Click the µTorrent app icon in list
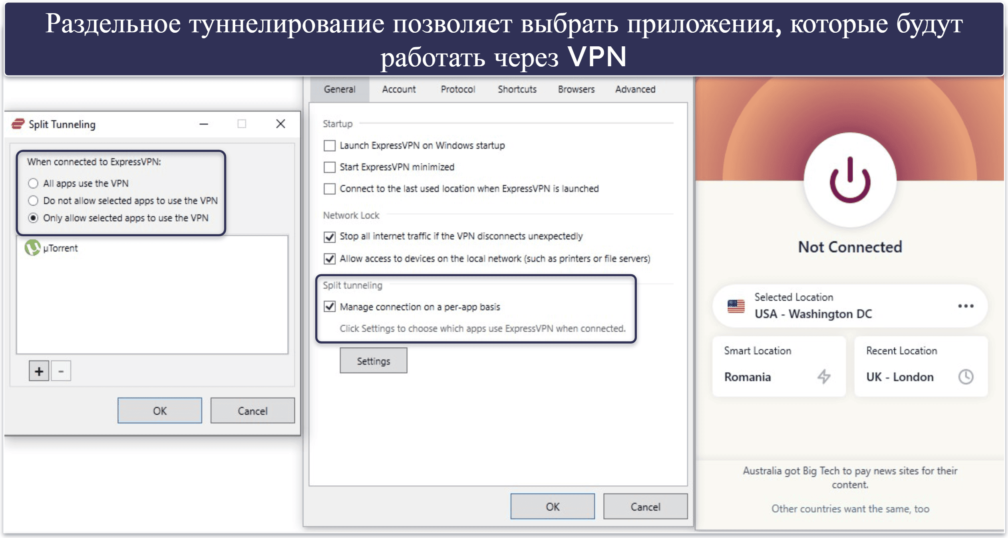The width and height of the screenshot is (1008, 538). tap(32, 247)
